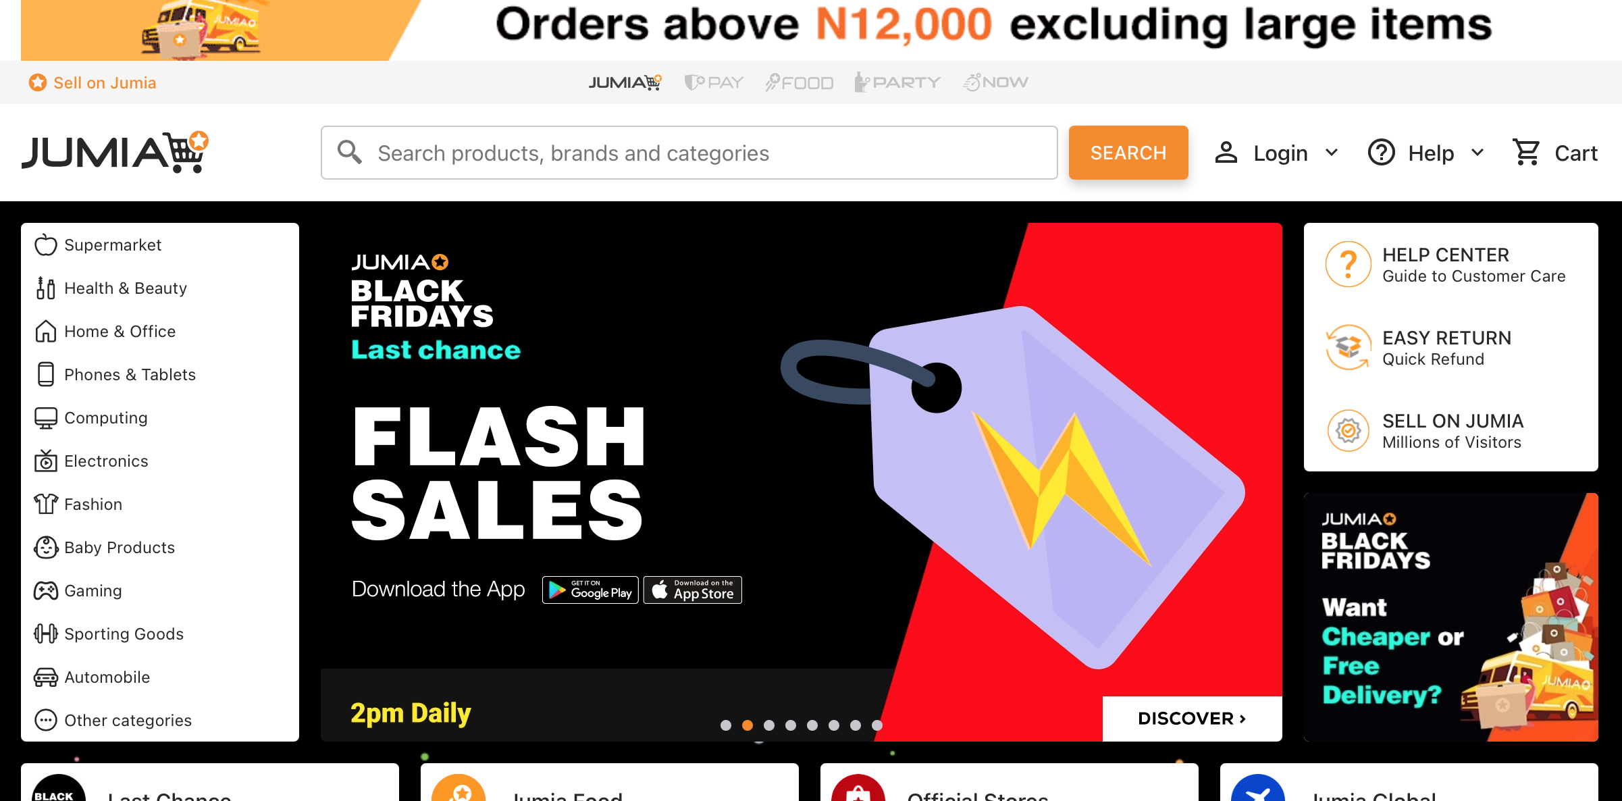
Task: Open Jumia Food from top bar
Action: click(x=799, y=82)
